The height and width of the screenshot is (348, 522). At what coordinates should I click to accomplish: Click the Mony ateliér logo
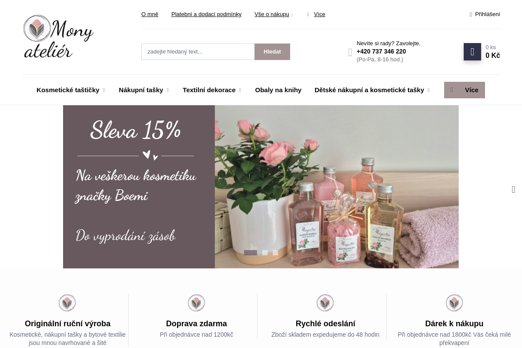(58, 37)
